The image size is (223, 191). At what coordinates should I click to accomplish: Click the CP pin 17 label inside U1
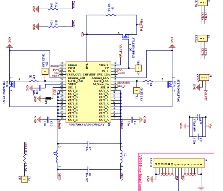[x=107, y=68]
